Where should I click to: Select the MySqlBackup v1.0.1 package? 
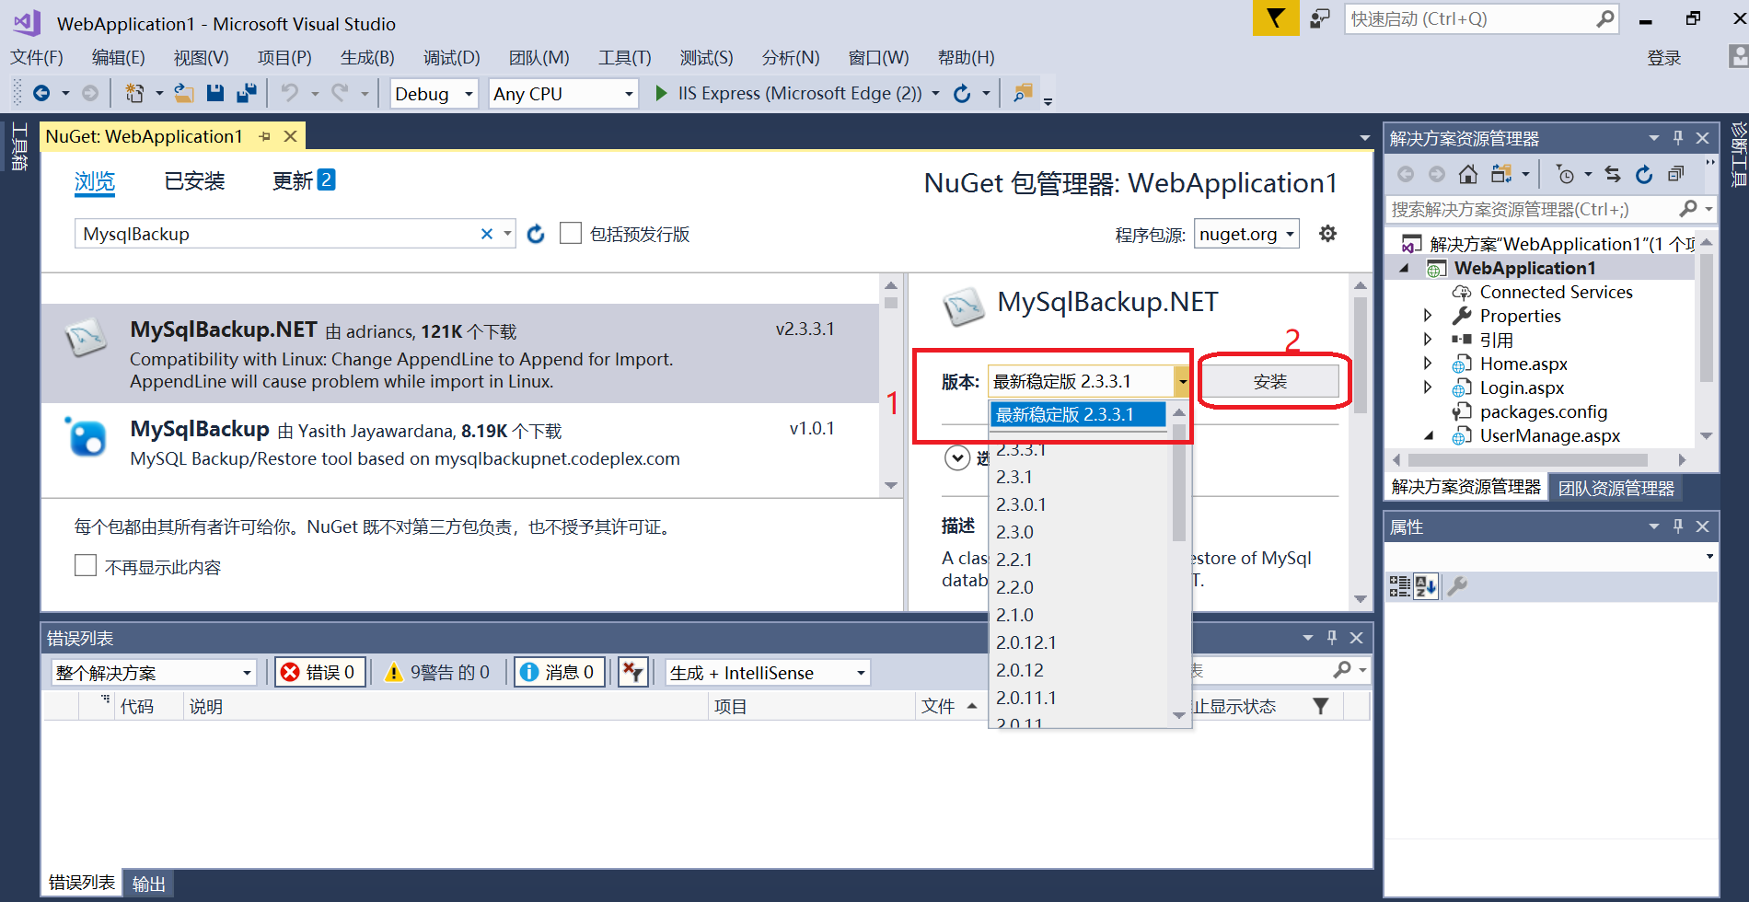click(460, 443)
